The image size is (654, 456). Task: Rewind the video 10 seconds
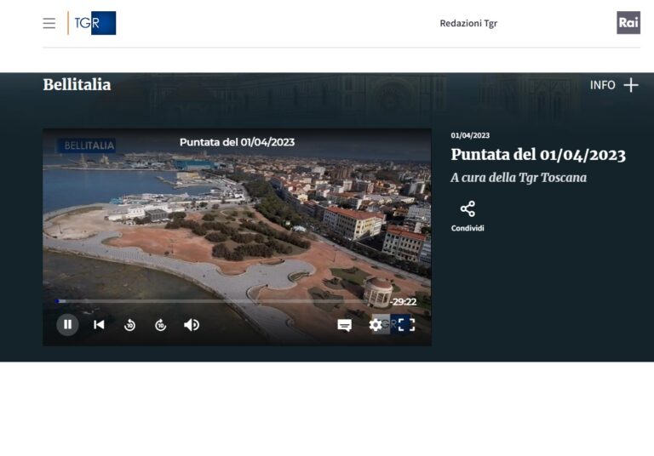click(x=129, y=325)
